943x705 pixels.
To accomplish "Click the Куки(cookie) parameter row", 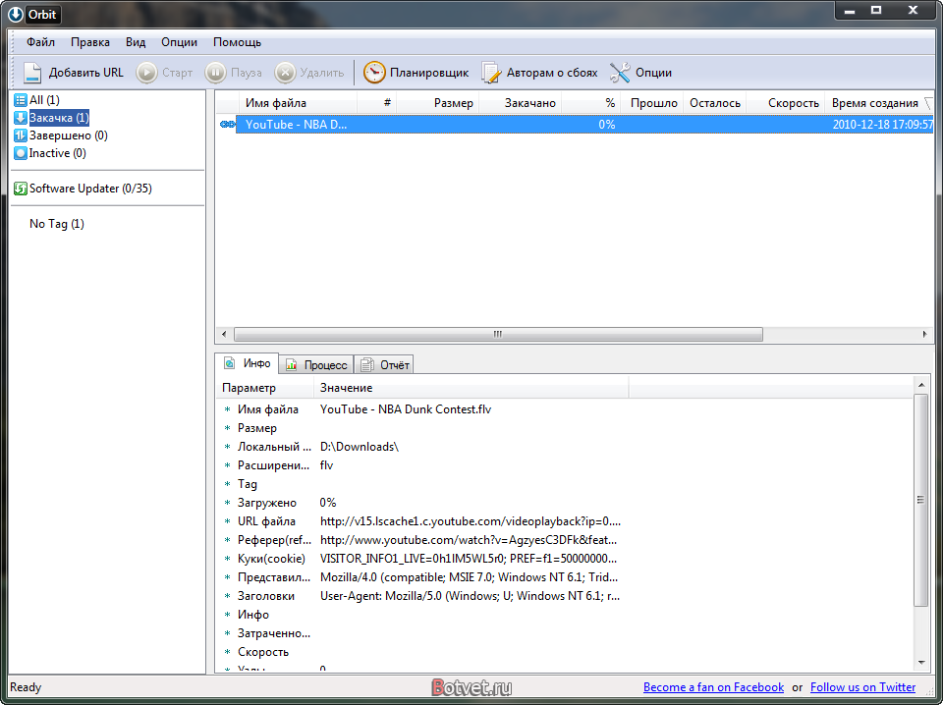I will point(422,559).
